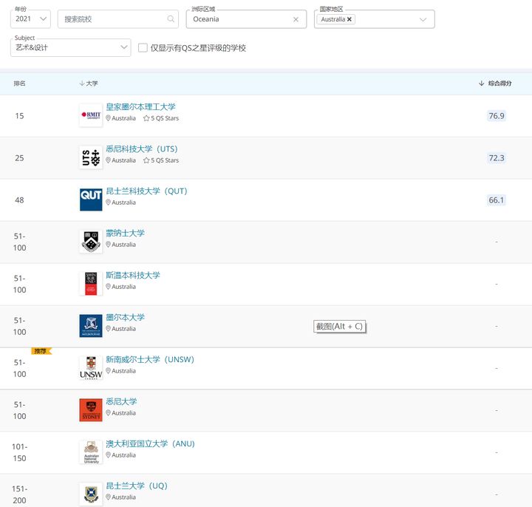This screenshot has height=507, width=532.
Task: Click score 66.1 value
Action: (497, 200)
